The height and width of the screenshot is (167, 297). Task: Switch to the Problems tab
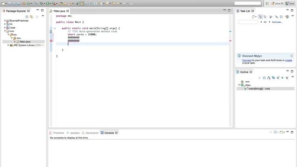click(57, 133)
